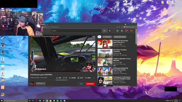This screenshot has height=102, width=182.
Task: Select the All filter chip
Action: [99, 37]
